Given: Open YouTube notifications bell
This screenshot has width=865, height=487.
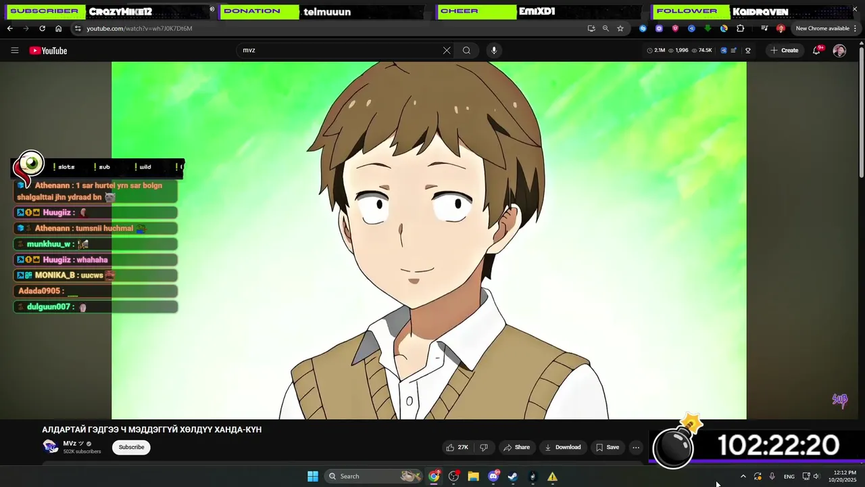Looking at the screenshot, I should tap(816, 50).
